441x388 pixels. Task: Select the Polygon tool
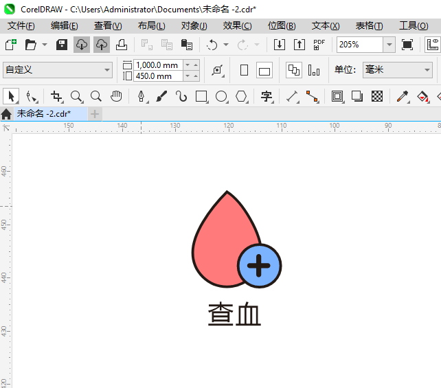241,96
